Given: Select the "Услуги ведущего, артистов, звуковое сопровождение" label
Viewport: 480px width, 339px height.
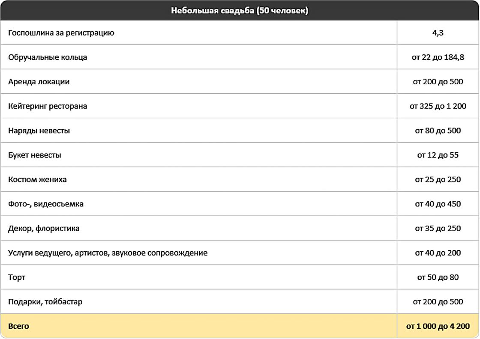Looking at the screenshot, I should [x=108, y=253].
